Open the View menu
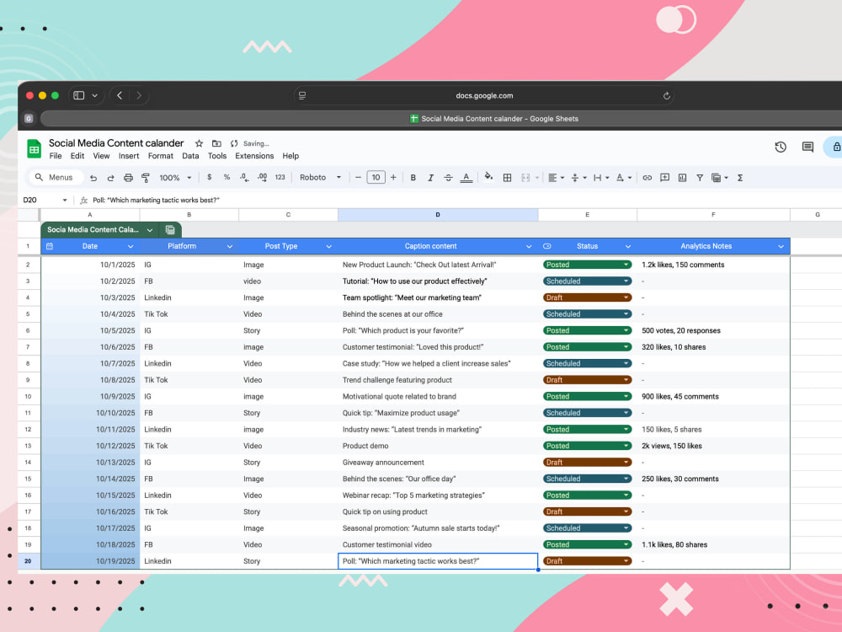Screen dimensions: 842x632 (x=101, y=156)
